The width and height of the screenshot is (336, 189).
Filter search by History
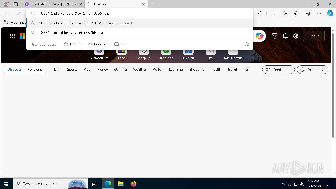72,44
